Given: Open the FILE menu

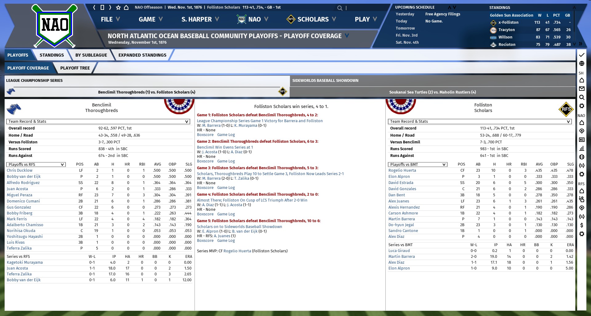Looking at the screenshot, I should pyautogui.click(x=110, y=19).
